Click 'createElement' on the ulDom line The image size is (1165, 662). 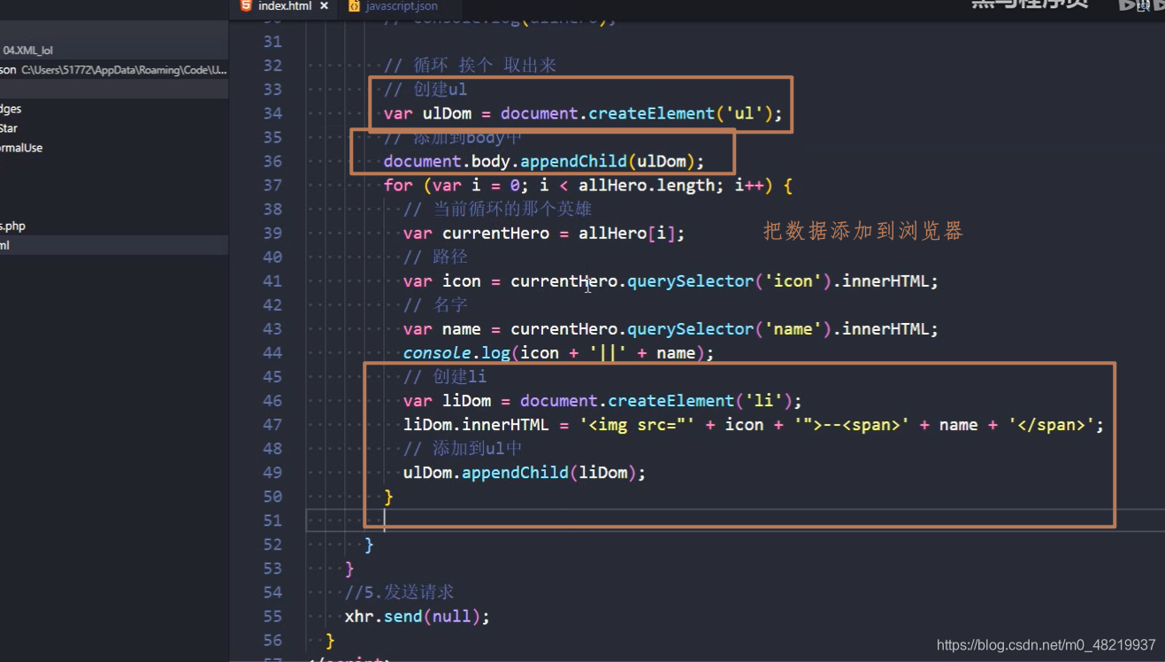pos(651,113)
